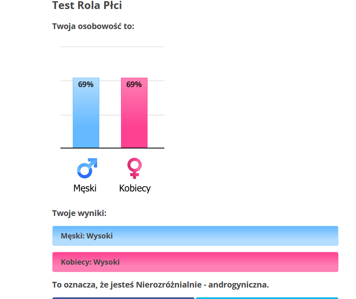Click the word Wysoki in the pink result bar

pos(107,262)
